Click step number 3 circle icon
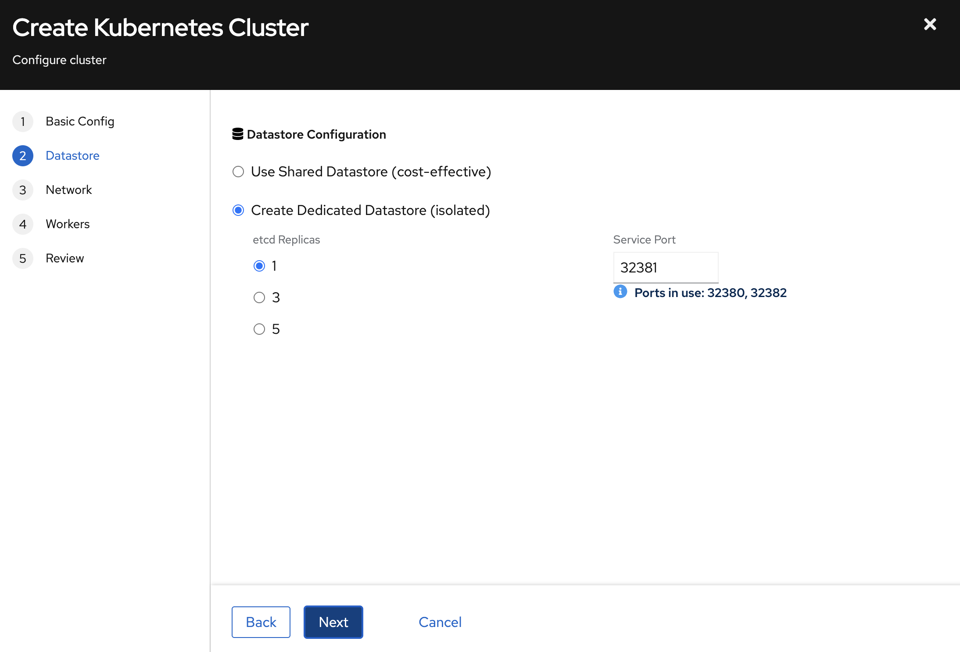The height and width of the screenshot is (652, 960). click(x=23, y=190)
